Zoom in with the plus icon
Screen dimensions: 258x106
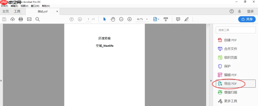tap(130, 19)
